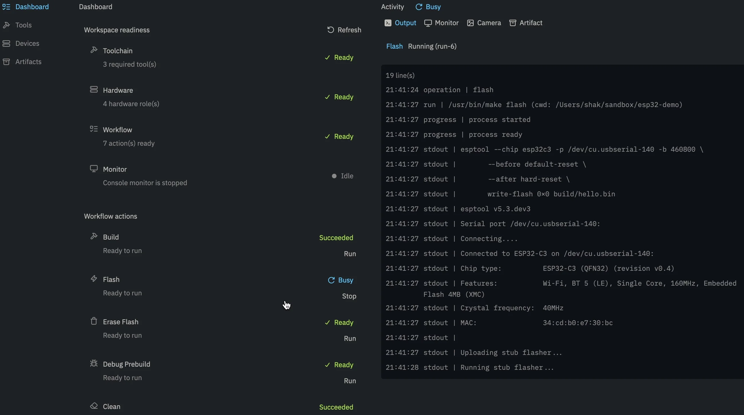
Task: Click the '7 action(s) ready' text
Action: [x=128, y=143]
